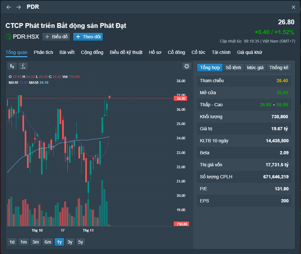Open the Hồ sơ tab
Image resolution: width=301 pixels, height=254 pixels.
[x=155, y=52]
